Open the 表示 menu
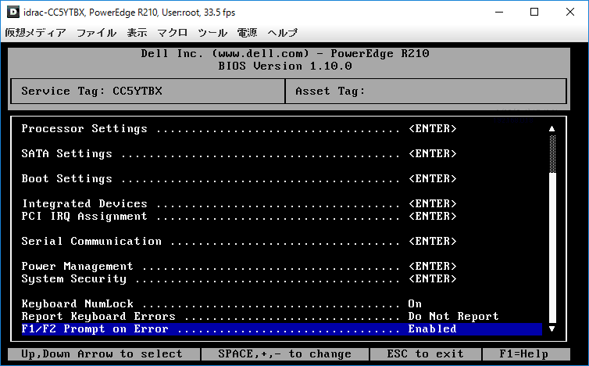This screenshot has width=589, height=366. (x=137, y=33)
